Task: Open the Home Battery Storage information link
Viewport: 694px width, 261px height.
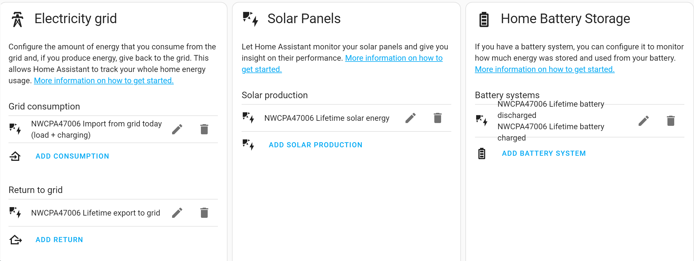Action: [x=545, y=69]
